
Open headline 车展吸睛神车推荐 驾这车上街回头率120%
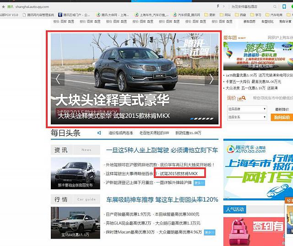162,199
